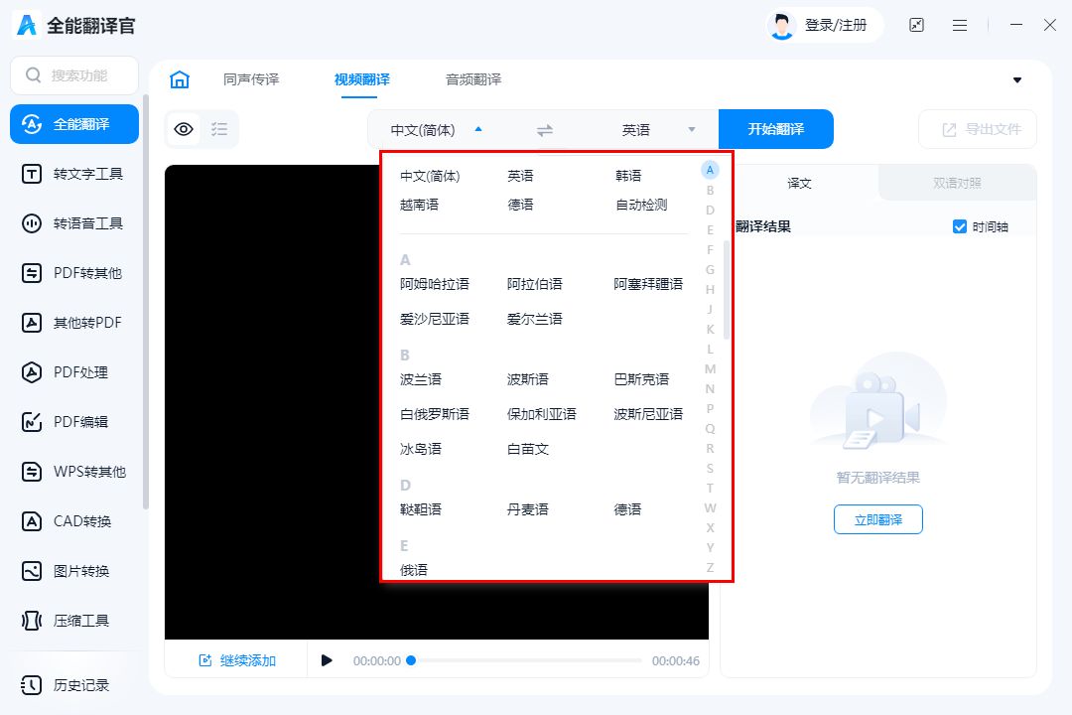Screen dimensions: 1072x715
Task: Select 波兰语 from the list
Action: coord(421,379)
